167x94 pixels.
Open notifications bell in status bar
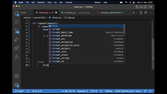[150, 91]
